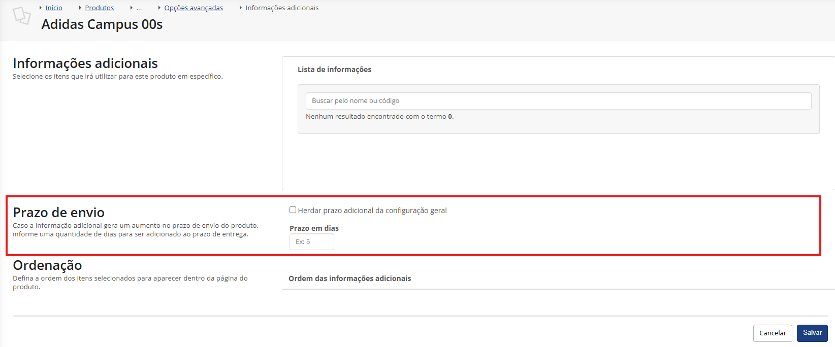The image size is (835, 347).
Task: Click 'Nenhum resultado encontrado' message
Action: tap(379, 117)
